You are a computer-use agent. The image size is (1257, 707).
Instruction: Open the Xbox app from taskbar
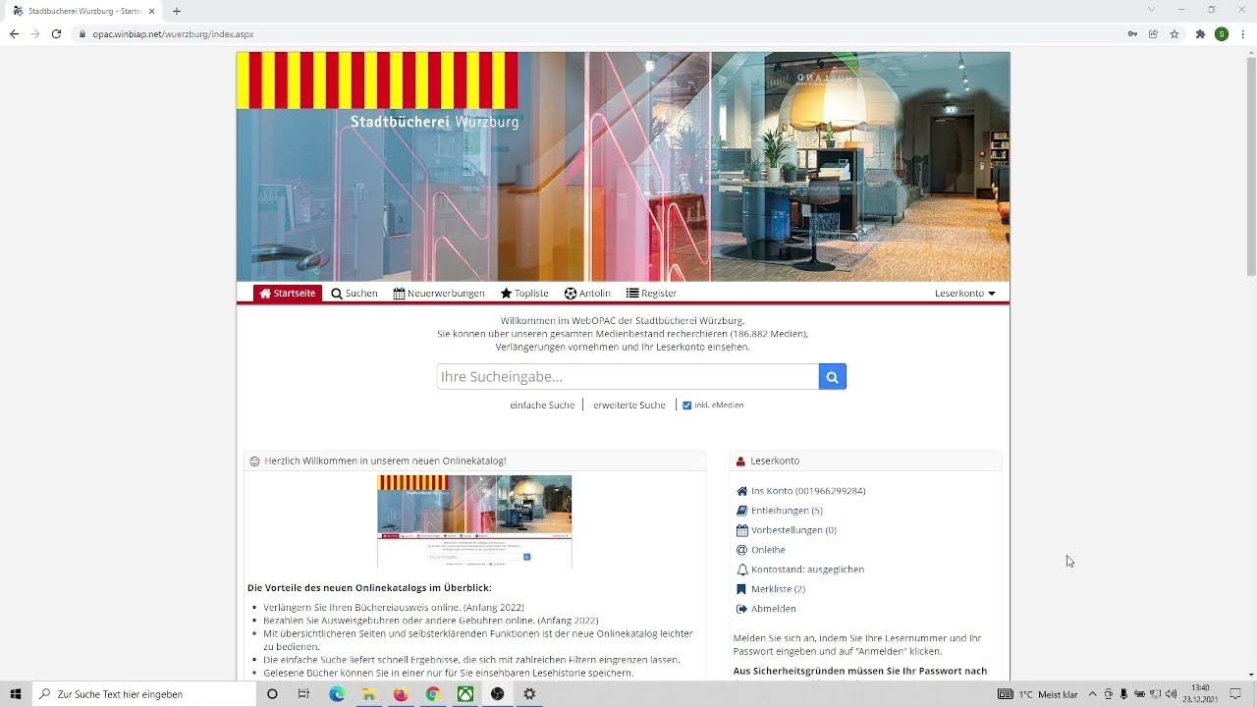pos(465,694)
